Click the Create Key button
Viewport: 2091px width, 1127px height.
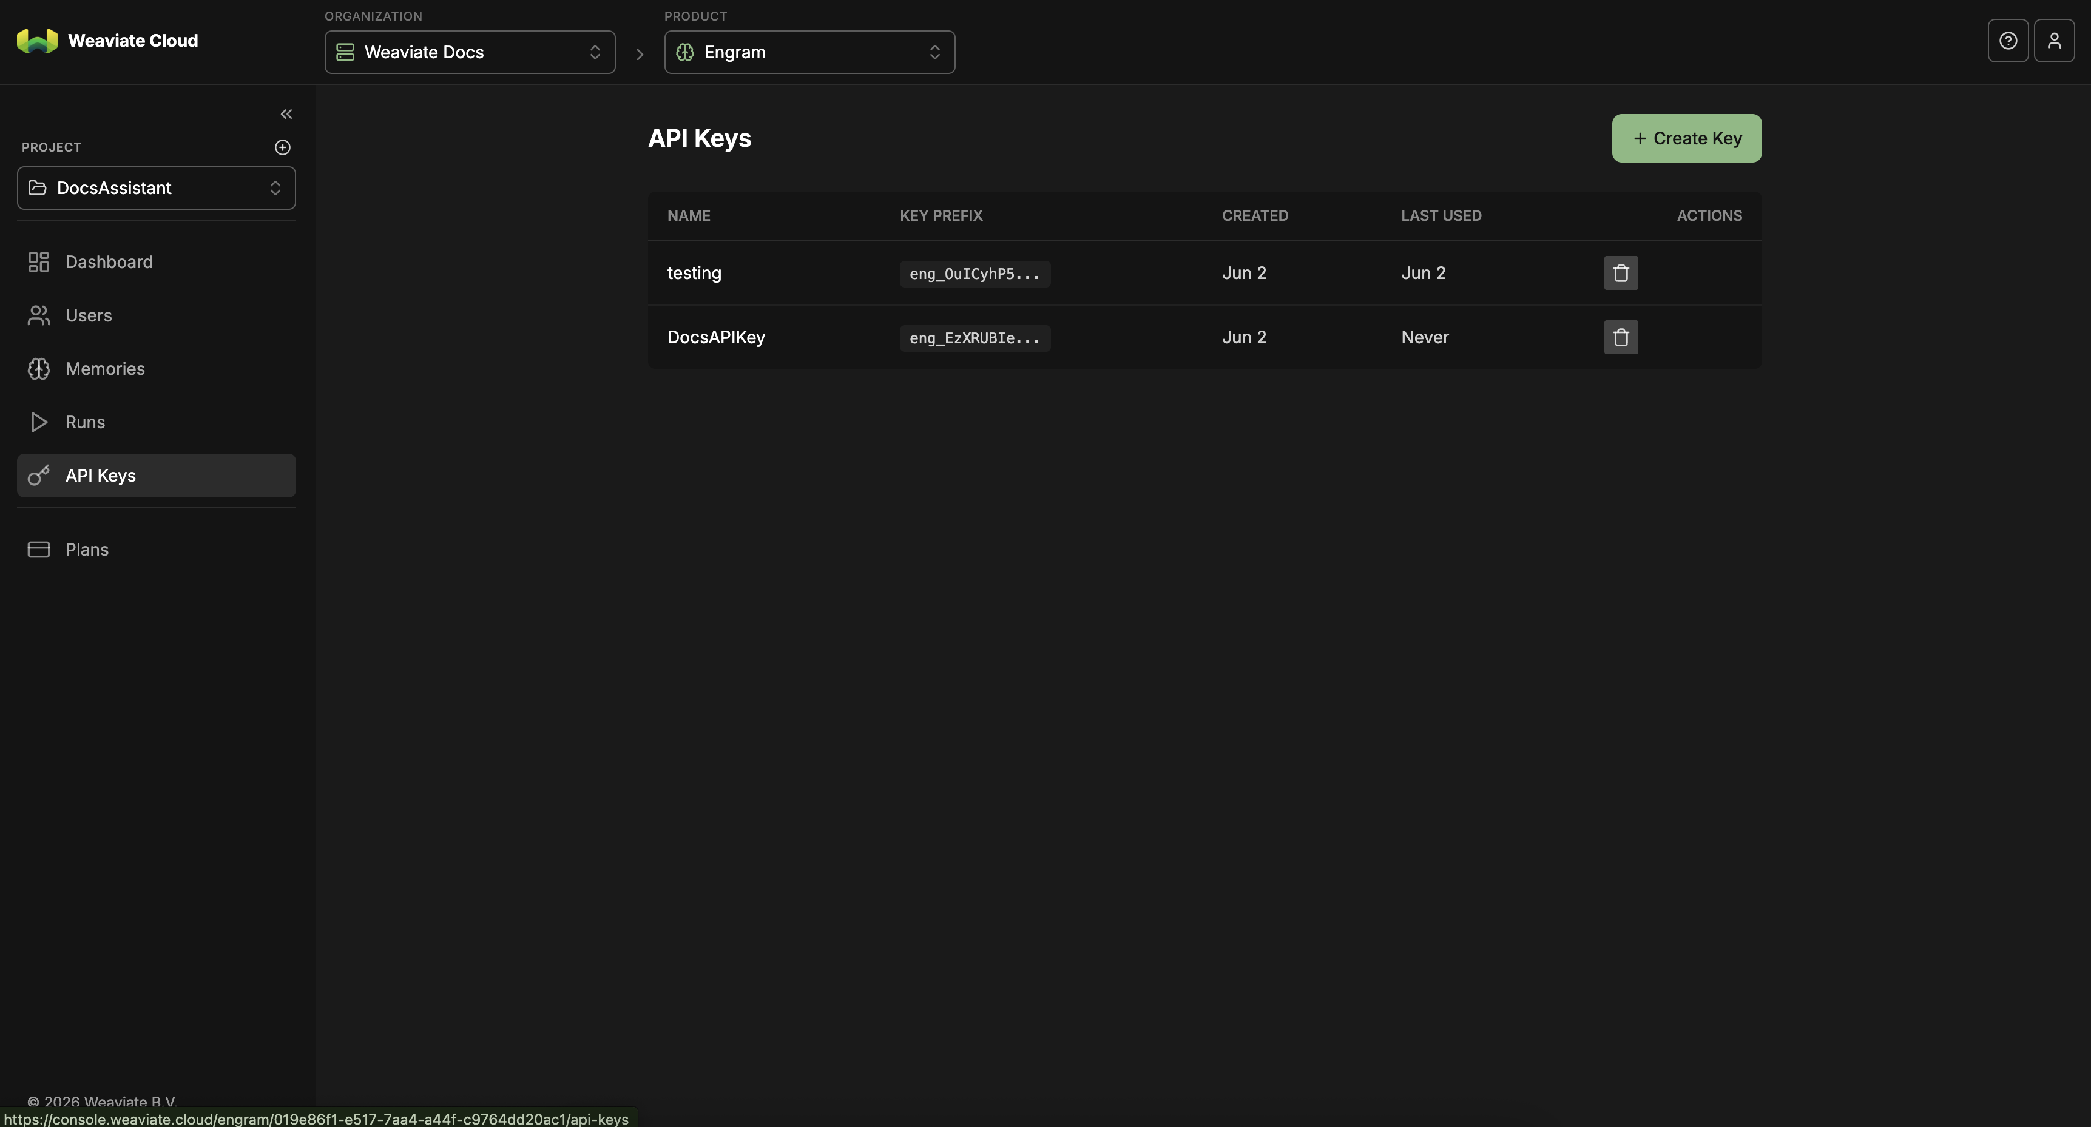coord(1686,139)
